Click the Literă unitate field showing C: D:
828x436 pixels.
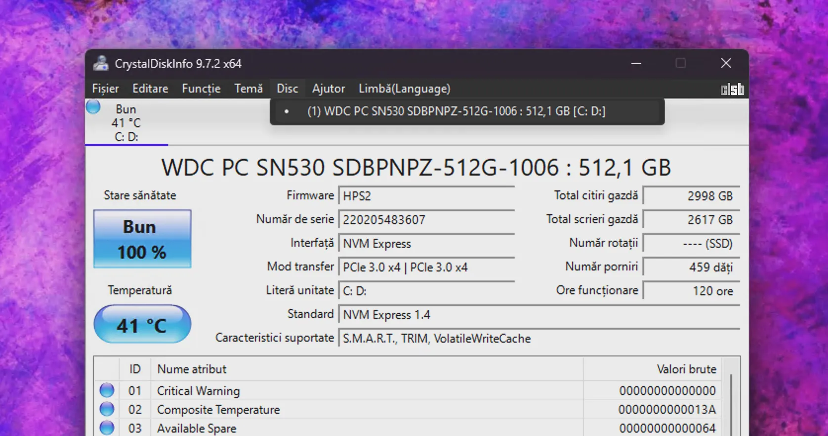click(427, 291)
